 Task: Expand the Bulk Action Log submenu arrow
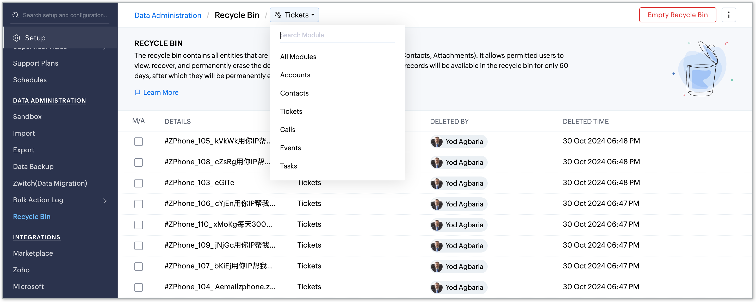coord(105,200)
